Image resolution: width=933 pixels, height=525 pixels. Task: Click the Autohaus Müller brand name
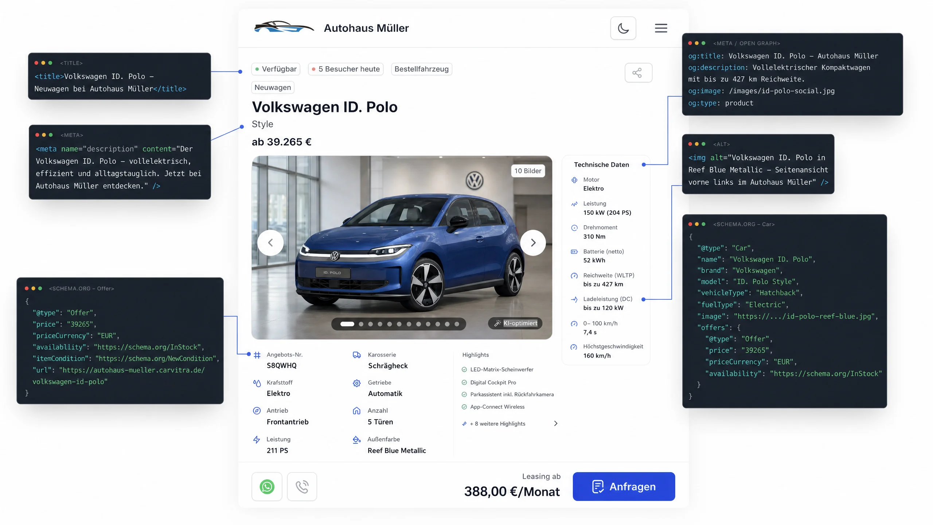pos(366,28)
